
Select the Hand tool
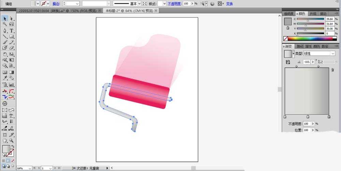[5, 141]
